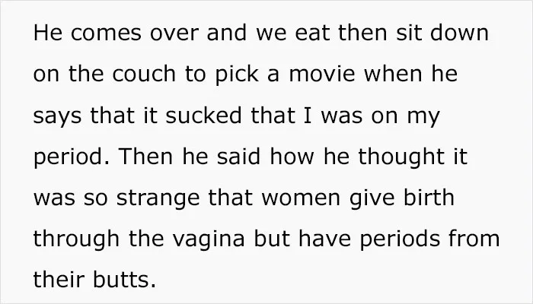The image size is (533, 304).
Task: Click the word "strange" in fifth line
Action: pyautogui.click(x=158, y=199)
